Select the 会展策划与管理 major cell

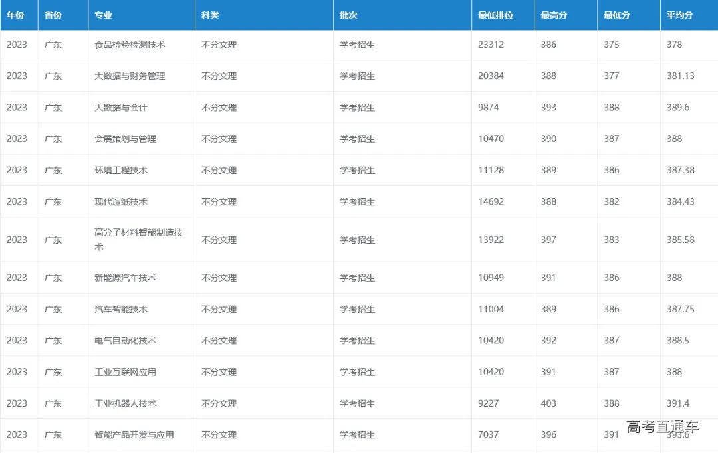tap(124, 139)
